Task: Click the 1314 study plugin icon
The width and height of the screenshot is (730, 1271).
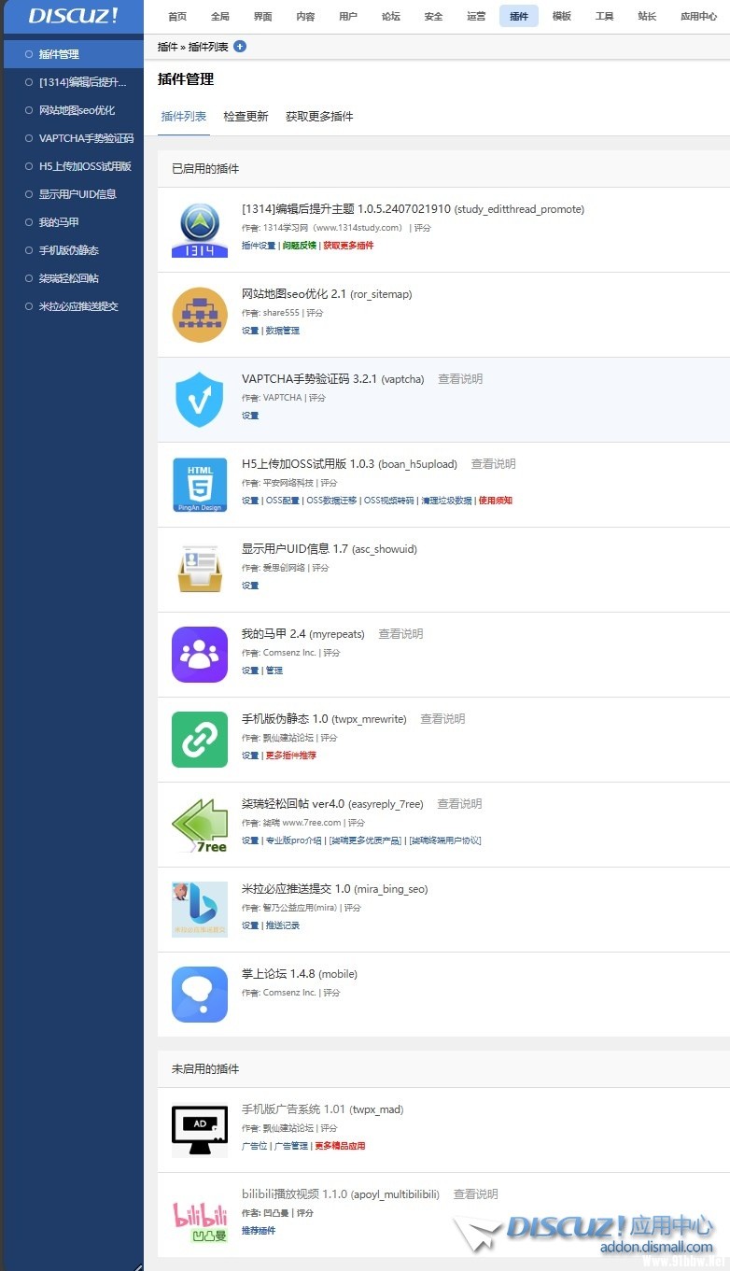Action: [200, 230]
